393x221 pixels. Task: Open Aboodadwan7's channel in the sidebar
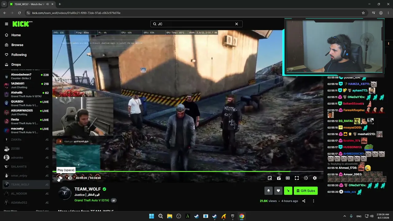tap(26, 76)
